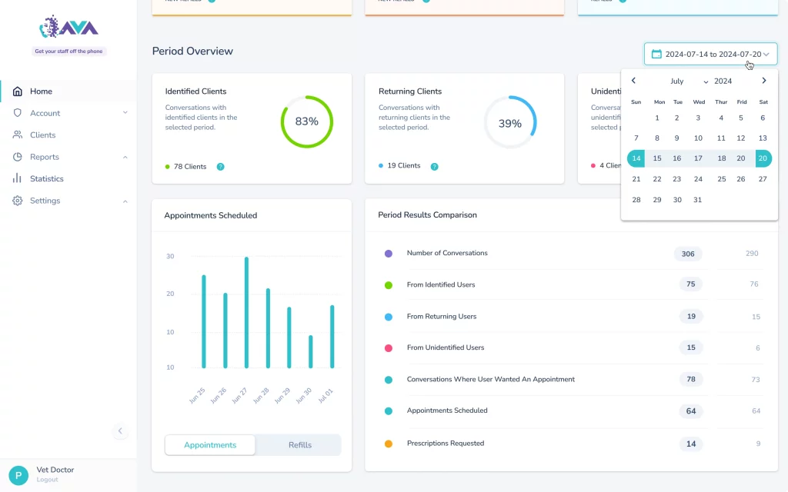This screenshot has height=492, width=788.
Task: Click the Statistics bar-chart icon
Action: [17, 178]
